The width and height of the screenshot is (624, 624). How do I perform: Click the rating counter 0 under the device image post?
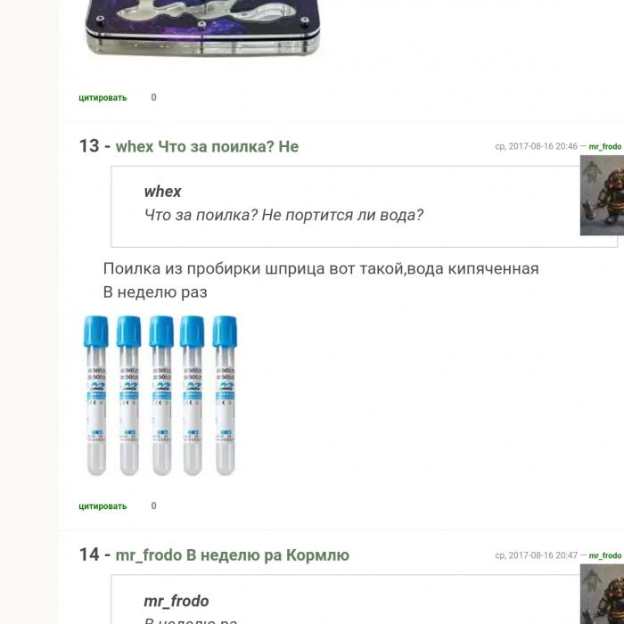[153, 97]
